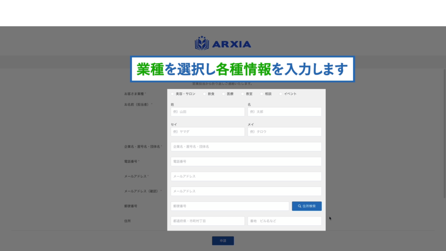This screenshot has width=446, height=251.
Task: Choose the 医療 radio option
Action: [x=223, y=94]
